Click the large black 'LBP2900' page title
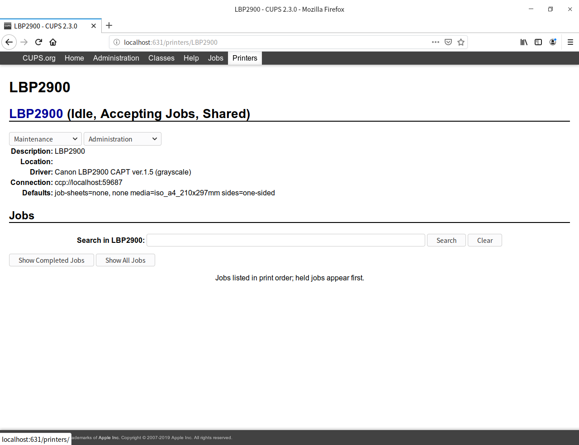Image resolution: width=579 pixels, height=445 pixels. coord(40,87)
